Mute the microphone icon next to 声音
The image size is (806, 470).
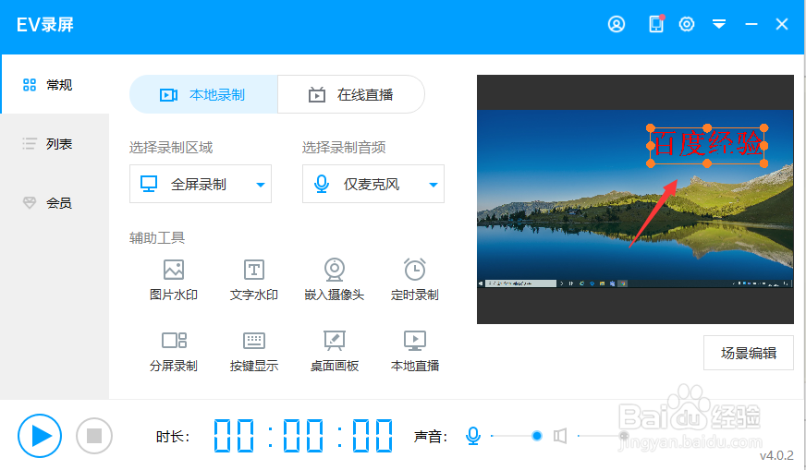pos(473,436)
